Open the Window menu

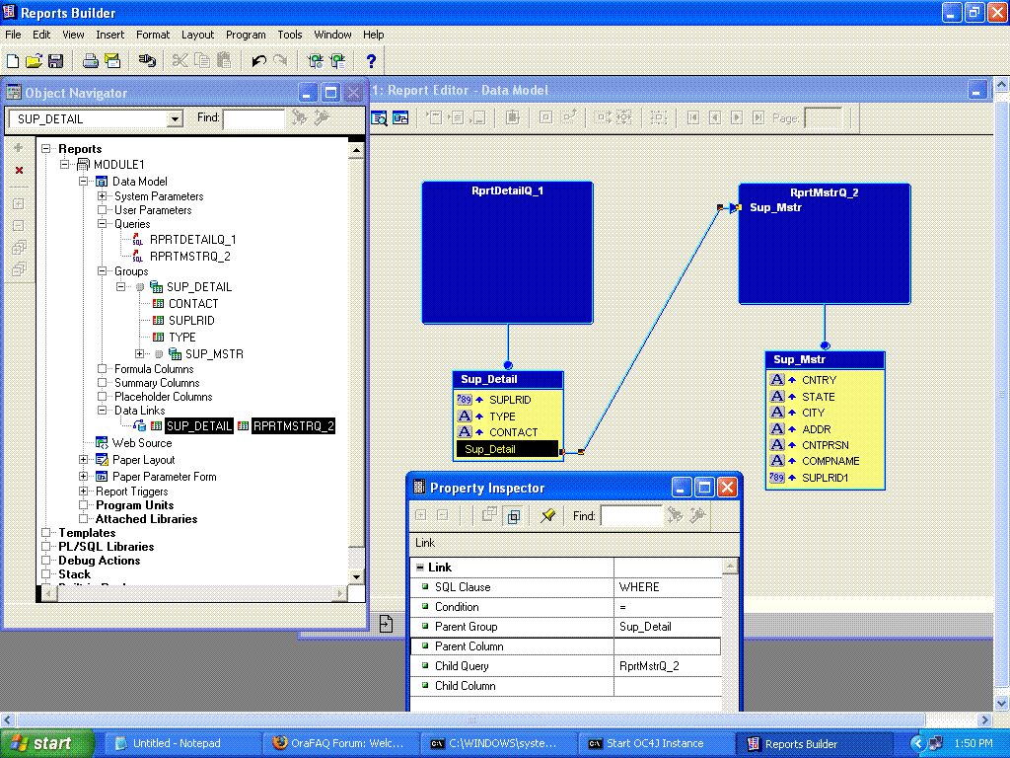(x=332, y=35)
